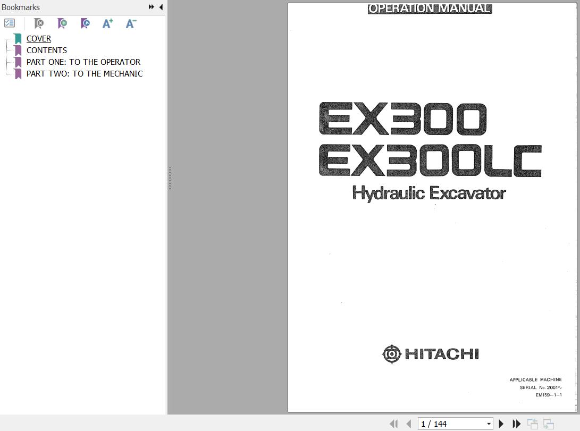
Task: Click the Hydraulic Excavator text on page
Action: 428,193
